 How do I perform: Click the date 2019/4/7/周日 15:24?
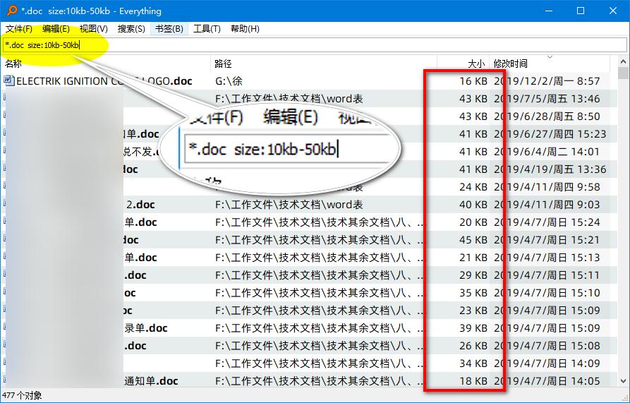coord(547,222)
